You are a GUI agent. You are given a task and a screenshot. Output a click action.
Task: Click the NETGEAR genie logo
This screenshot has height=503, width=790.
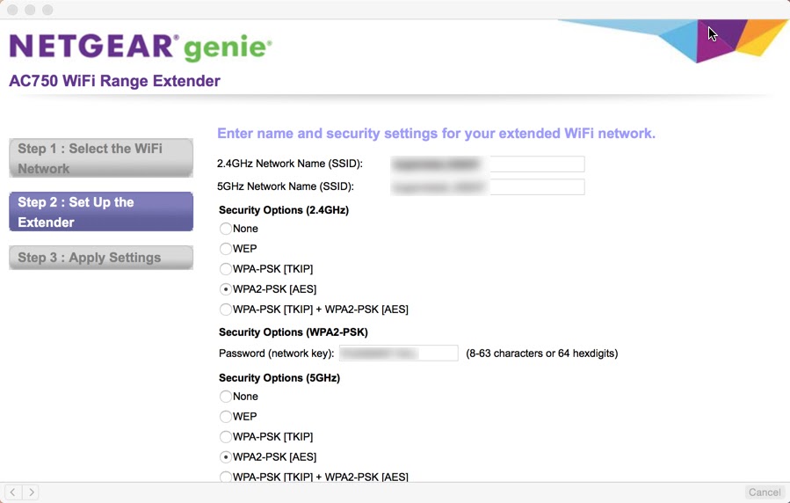[141, 47]
